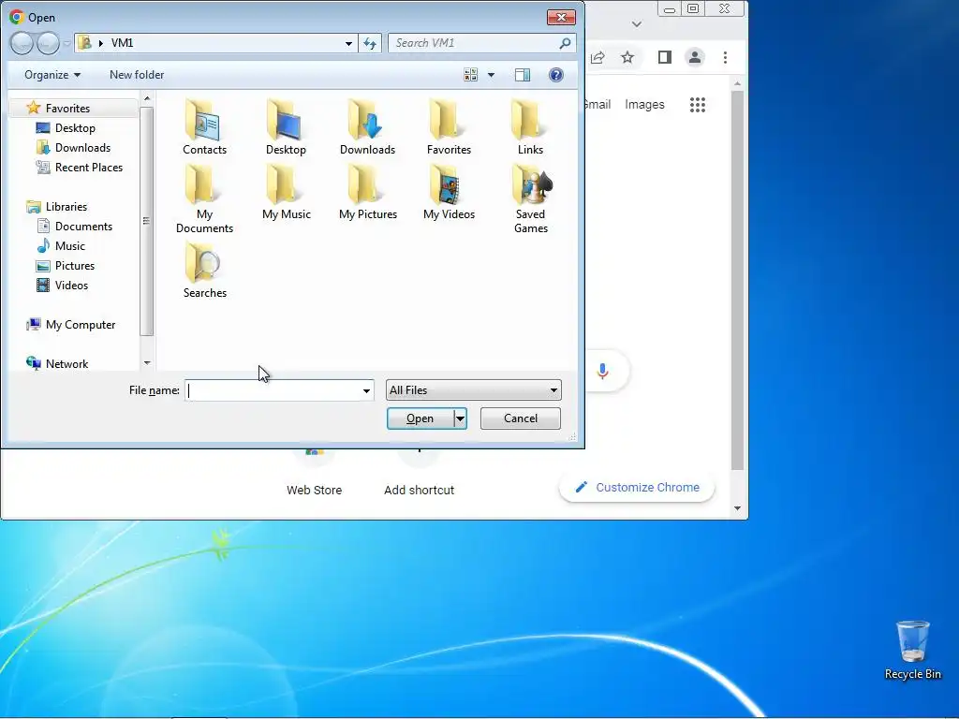Screen dimensions: 959x719
Task: Expand the address bar history dropdown
Action: tap(348, 43)
